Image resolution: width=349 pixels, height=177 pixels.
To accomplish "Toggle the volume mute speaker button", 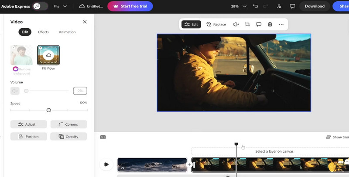I will coord(15,91).
